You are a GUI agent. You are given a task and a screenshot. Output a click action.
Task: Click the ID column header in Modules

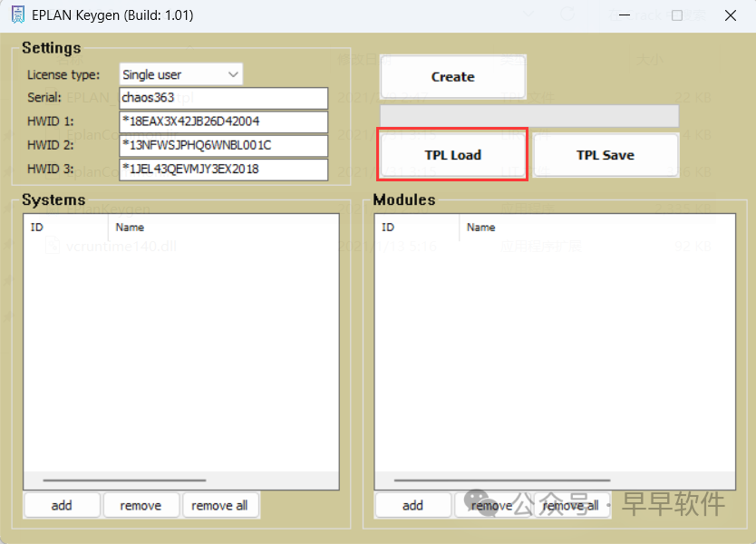click(x=416, y=228)
